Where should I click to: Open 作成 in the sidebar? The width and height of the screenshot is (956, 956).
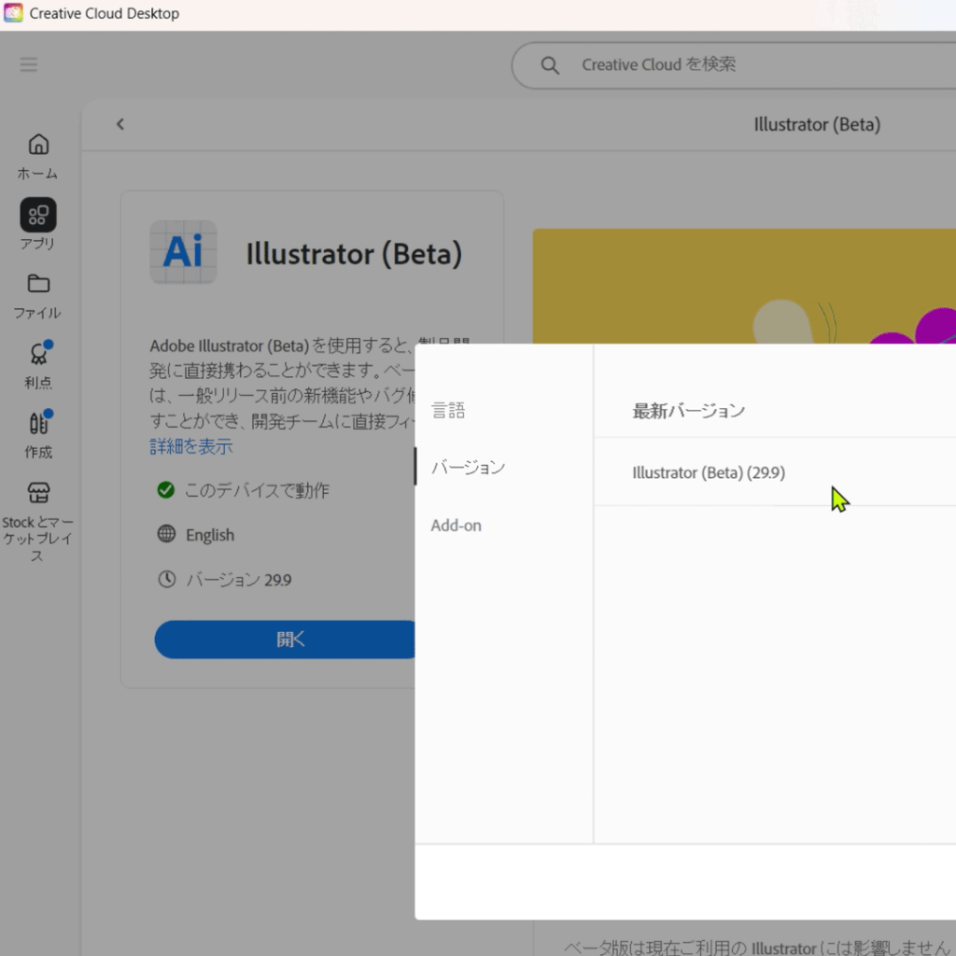point(37,435)
